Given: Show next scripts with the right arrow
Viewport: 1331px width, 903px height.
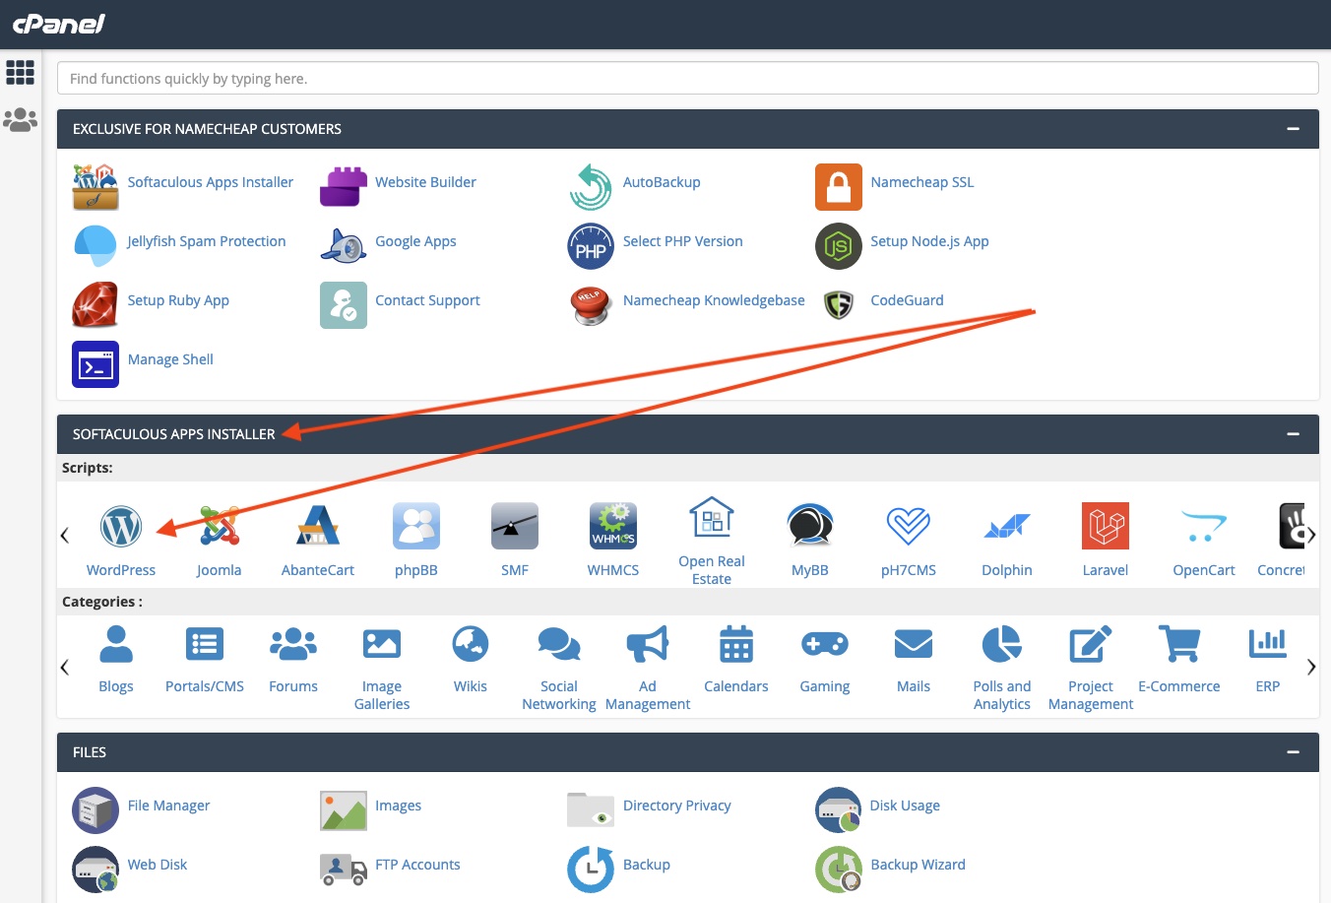Looking at the screenshot, I should pos(1311,536).
